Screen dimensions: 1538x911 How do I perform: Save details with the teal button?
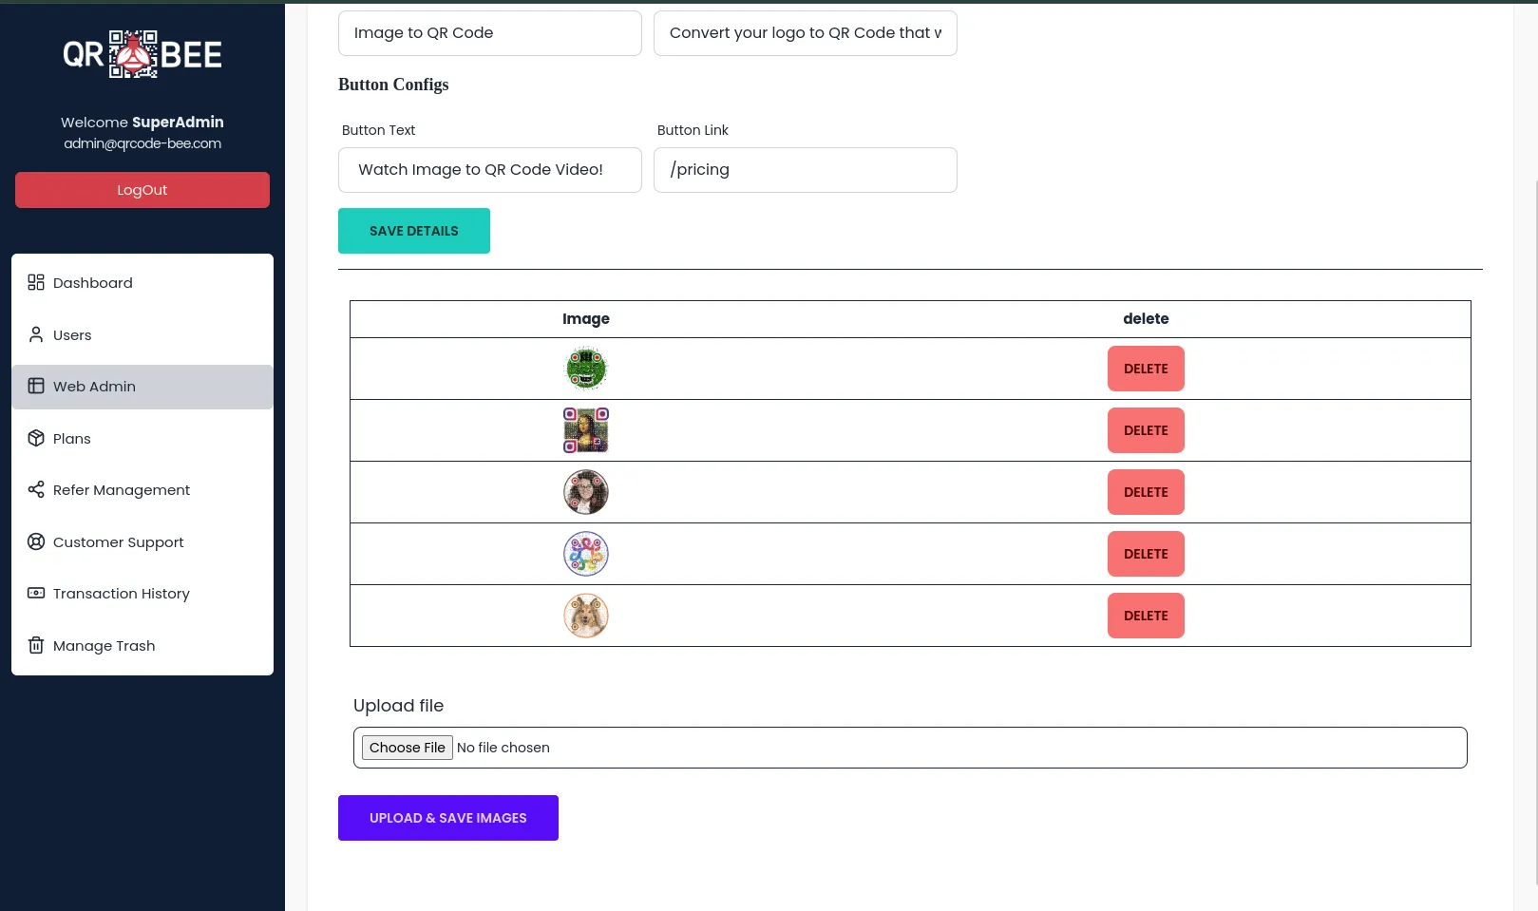coord(414,231)
